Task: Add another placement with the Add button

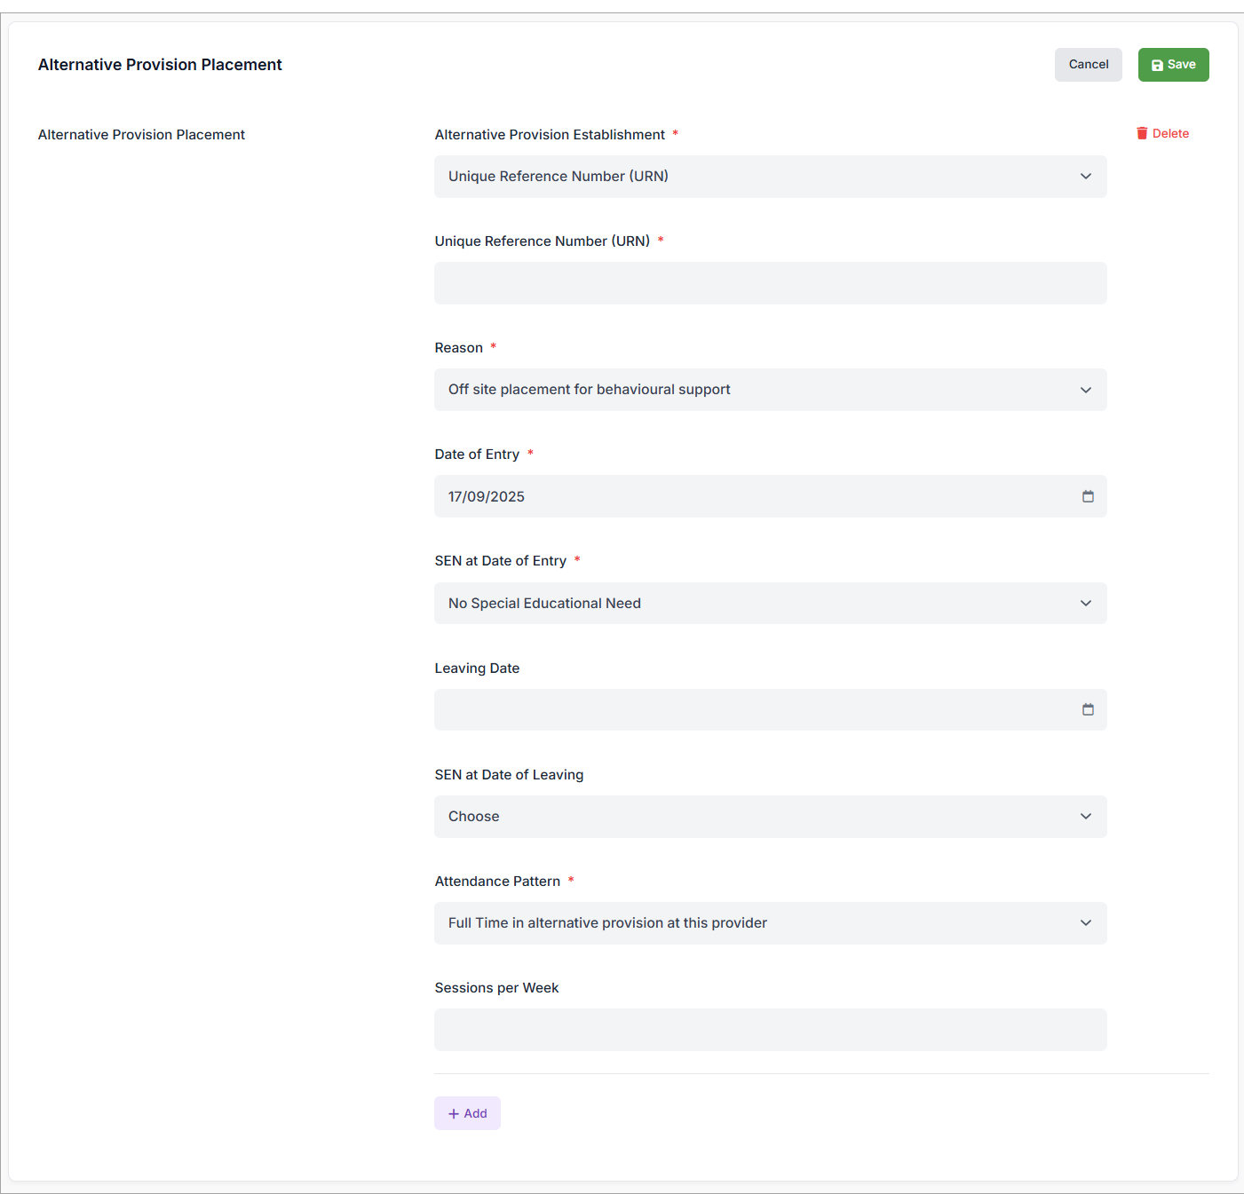Action: click(x=467, y=1113)
